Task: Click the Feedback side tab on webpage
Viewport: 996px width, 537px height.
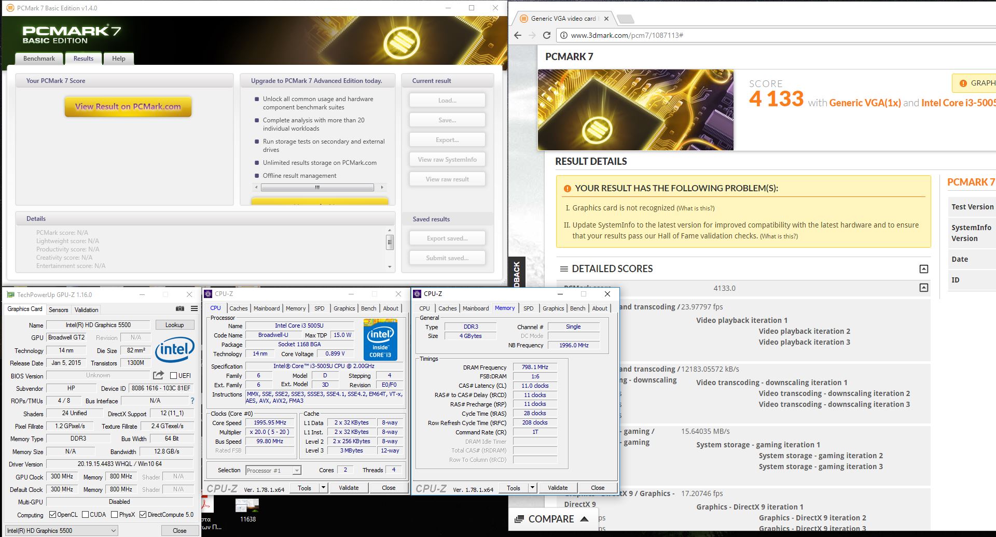Action: click(517, 272)
